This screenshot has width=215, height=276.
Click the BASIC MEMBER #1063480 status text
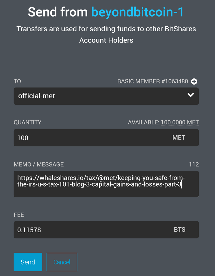[x=153, y=82]
